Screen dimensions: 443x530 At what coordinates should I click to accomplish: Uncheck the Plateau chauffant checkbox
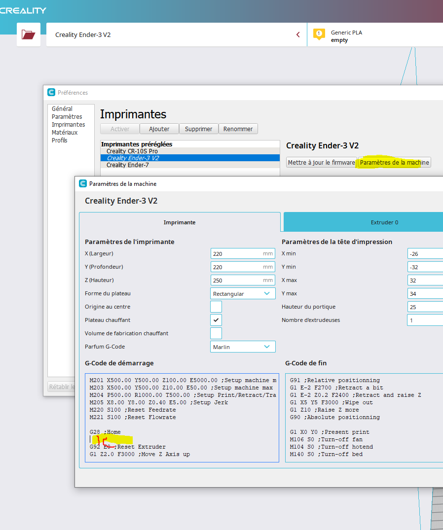(x=216, y=320)
